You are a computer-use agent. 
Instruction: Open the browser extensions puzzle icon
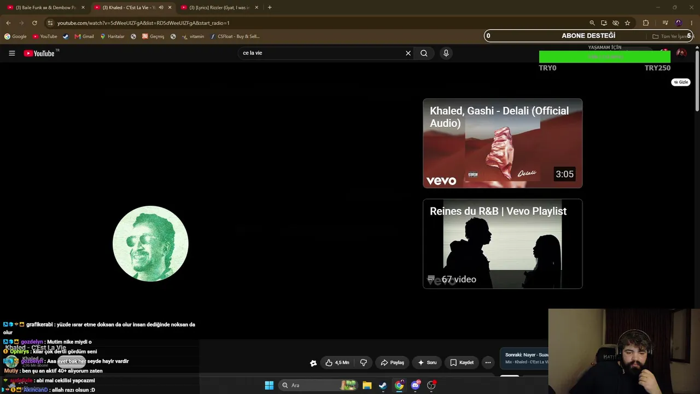[646, 23]
